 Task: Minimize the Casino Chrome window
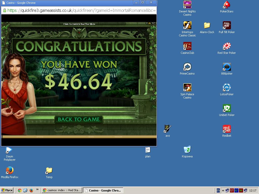136,2
